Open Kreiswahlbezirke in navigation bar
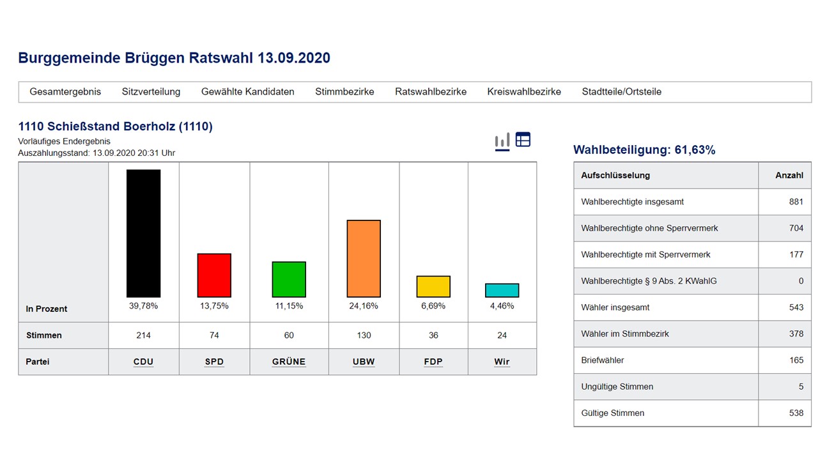818x460 pixels. (x=524, y=91)
